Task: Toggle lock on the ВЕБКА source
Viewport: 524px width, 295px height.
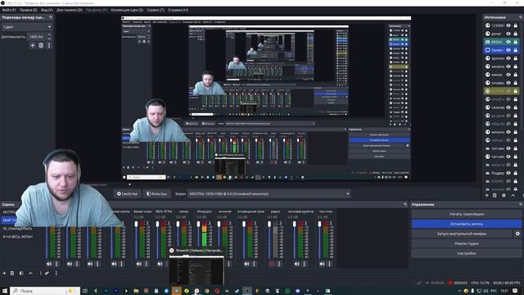Action: tap(516, 42)
